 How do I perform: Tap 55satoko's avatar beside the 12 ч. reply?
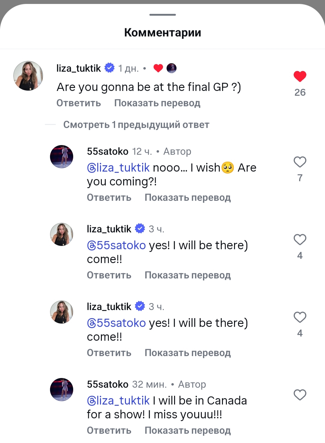coord(61,156)
